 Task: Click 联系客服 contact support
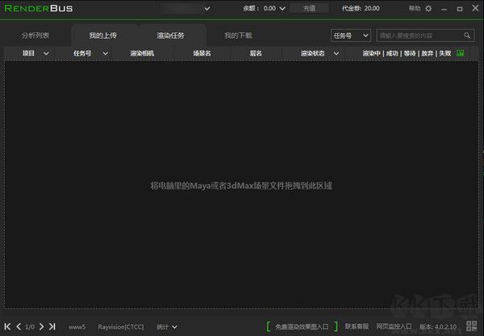click(x=357, y=326)
